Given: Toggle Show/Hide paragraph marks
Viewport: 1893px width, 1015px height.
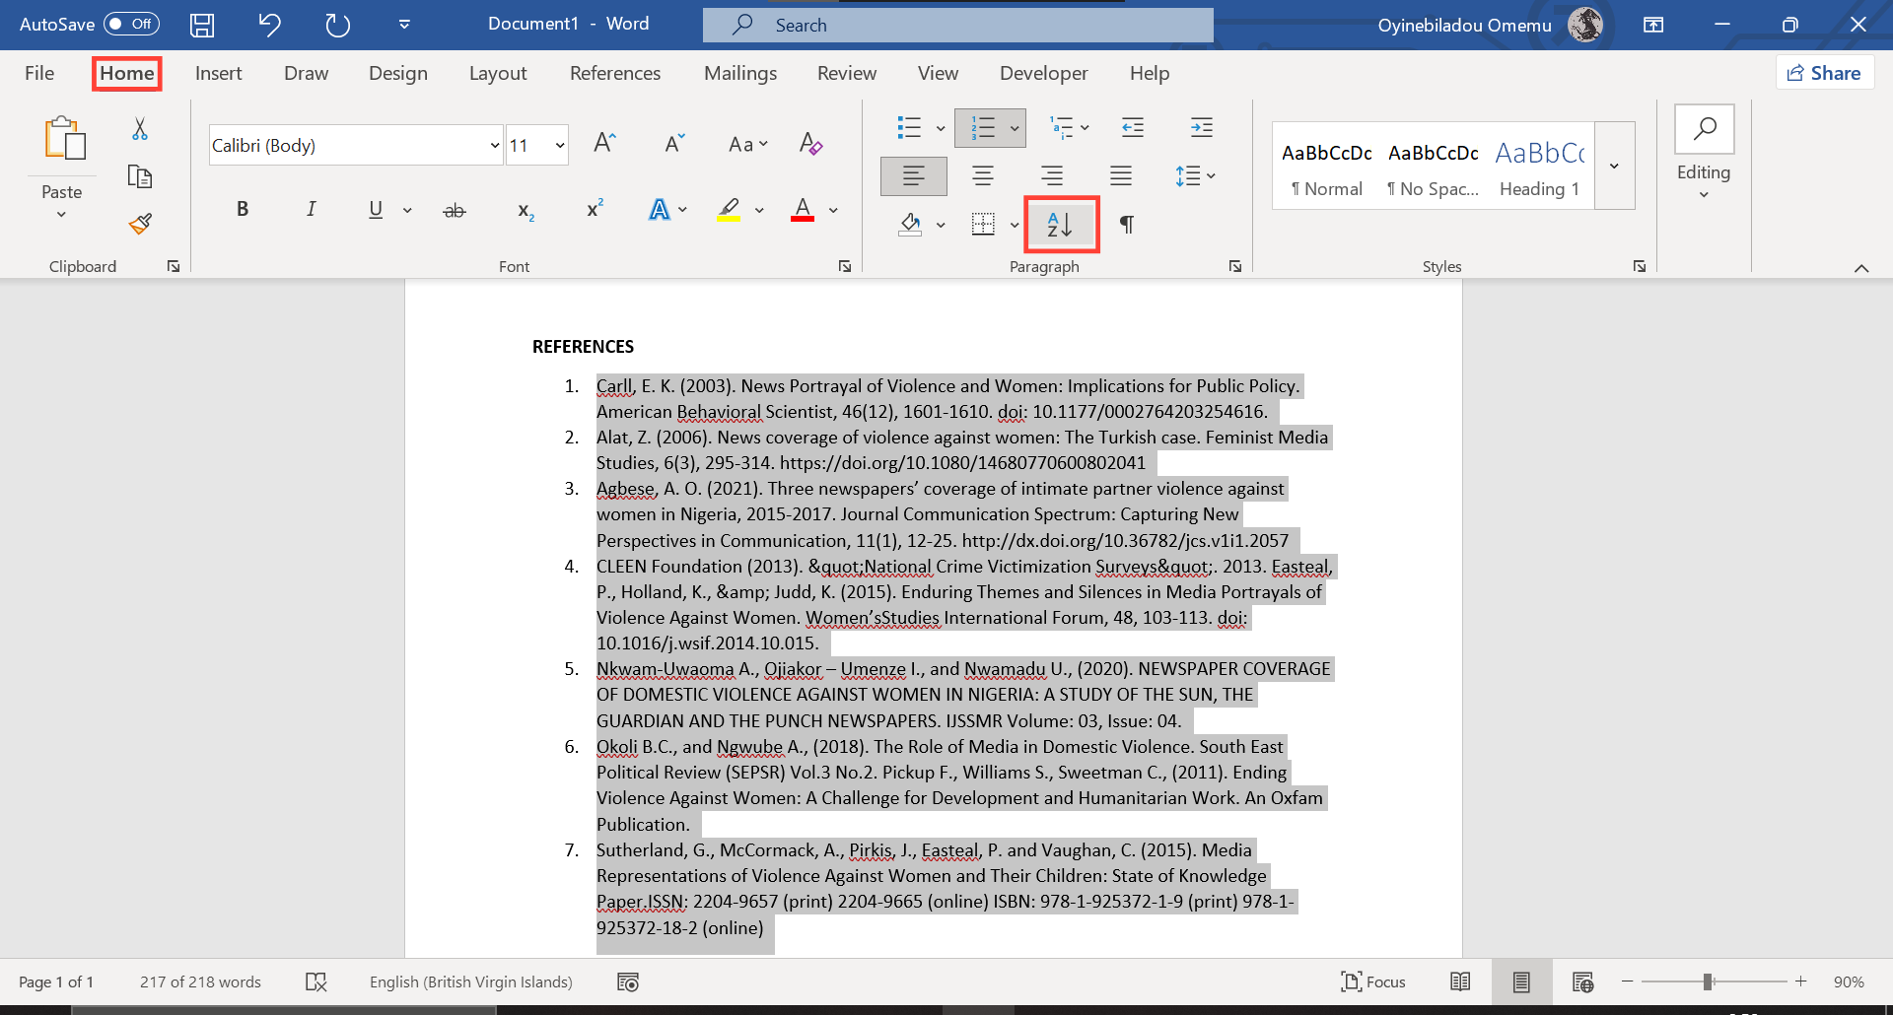Looking at the screenshot, I should 1126,224.
